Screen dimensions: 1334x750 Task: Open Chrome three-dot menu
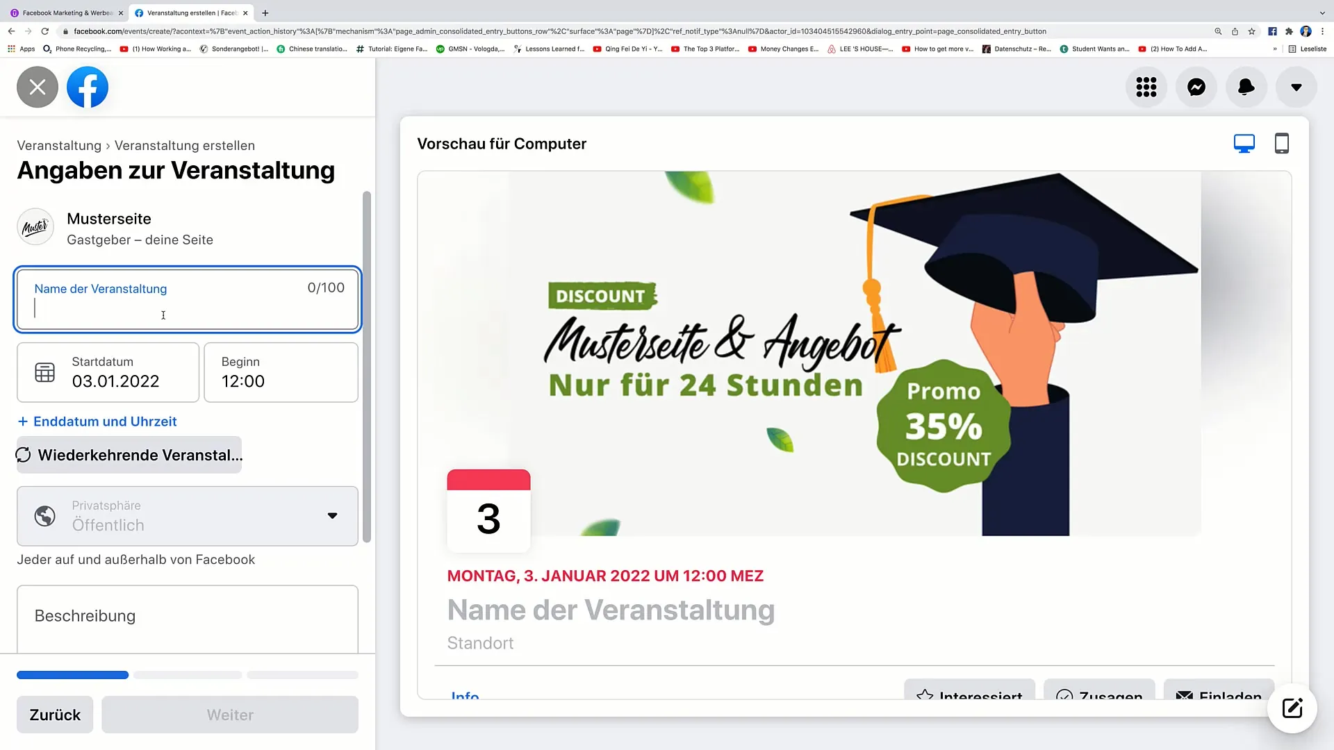coord(1322,31)
